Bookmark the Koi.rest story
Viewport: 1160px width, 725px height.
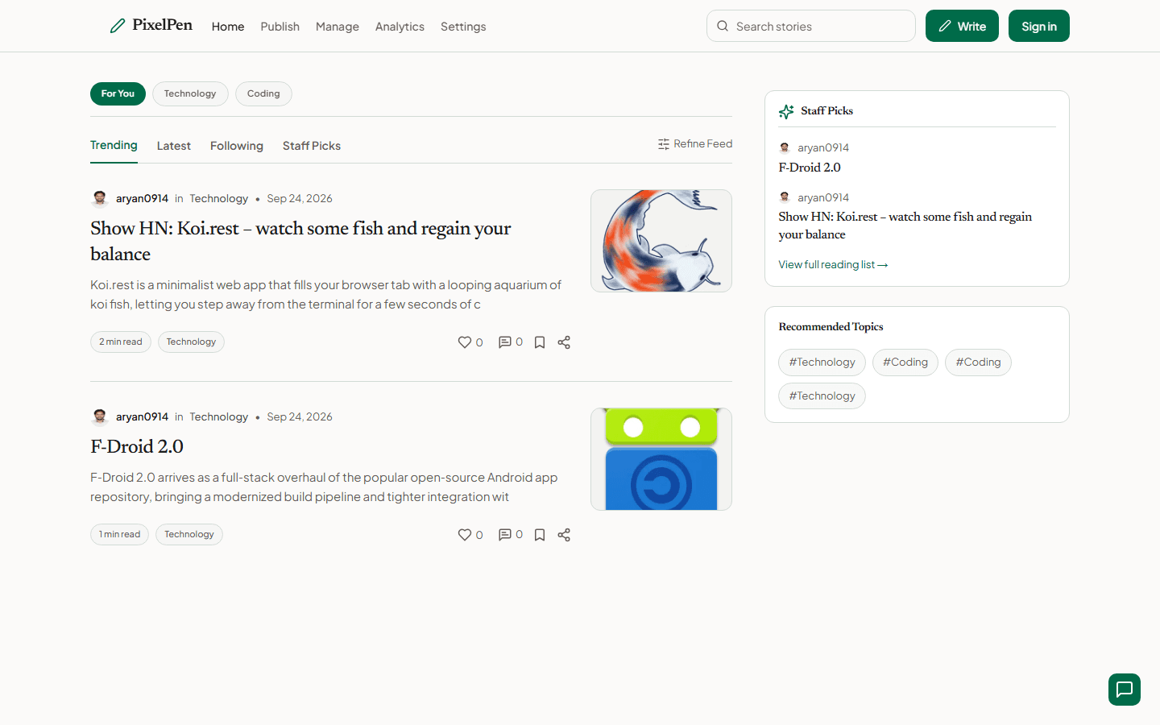point(540,342)
